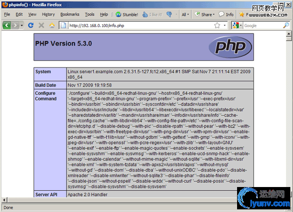
Task: Click the PHP Version 5.3.0 heading
Action: (63, 44)
